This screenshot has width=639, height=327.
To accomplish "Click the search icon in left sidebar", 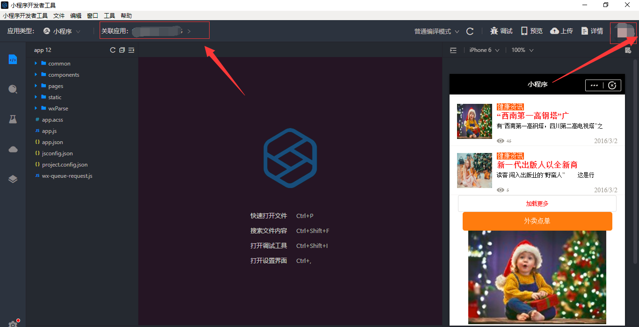I will [x=13, y=89].
